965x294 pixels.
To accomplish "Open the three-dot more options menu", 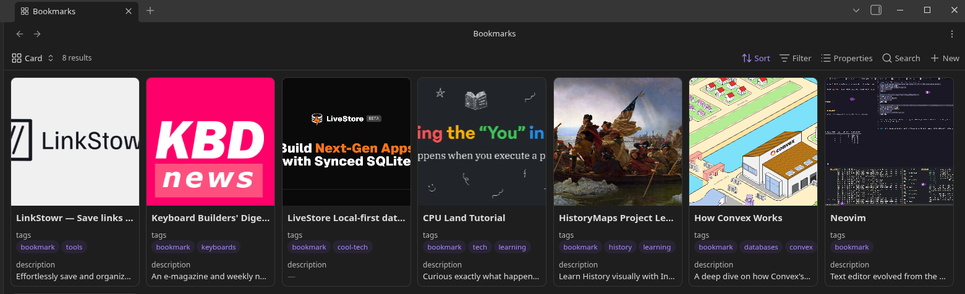I will [x=952, y=34].
